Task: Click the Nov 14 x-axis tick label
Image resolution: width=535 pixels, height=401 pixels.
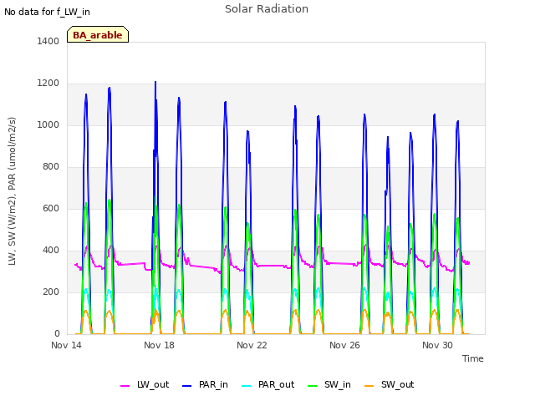Action: 66,345
